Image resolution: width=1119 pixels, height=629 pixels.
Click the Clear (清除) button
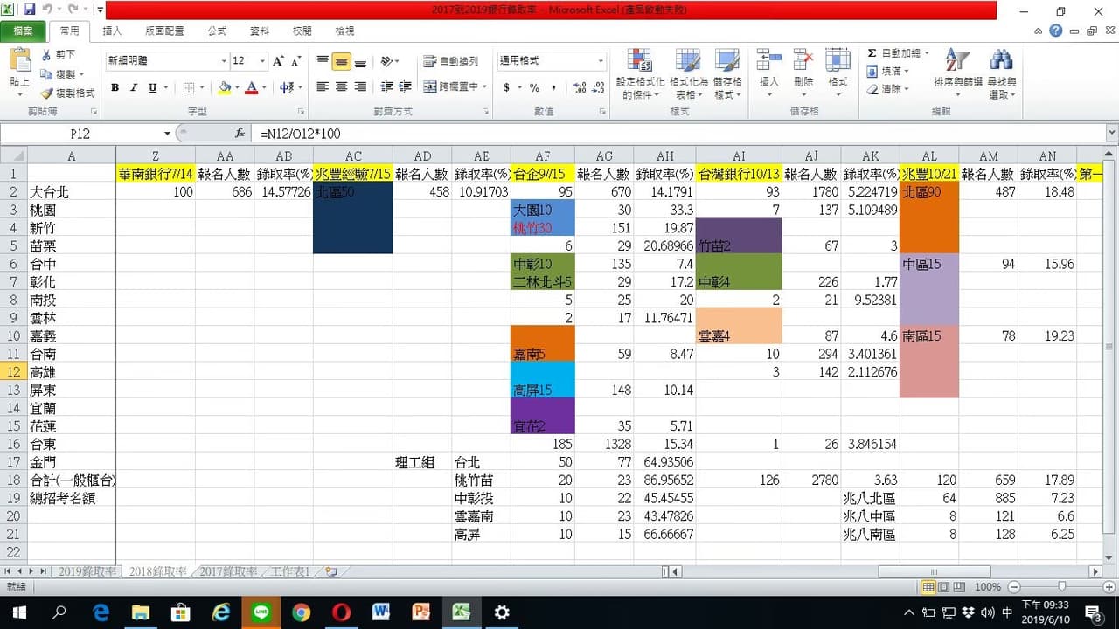(x=888, y=89)
